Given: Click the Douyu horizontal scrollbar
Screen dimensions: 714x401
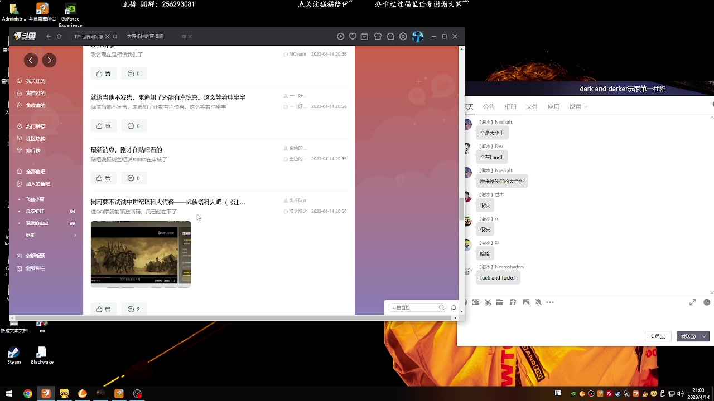Looking at the screenshot, I should coord(233,318).
